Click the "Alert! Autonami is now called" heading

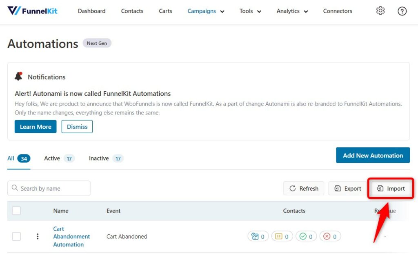tap(93, 94)
